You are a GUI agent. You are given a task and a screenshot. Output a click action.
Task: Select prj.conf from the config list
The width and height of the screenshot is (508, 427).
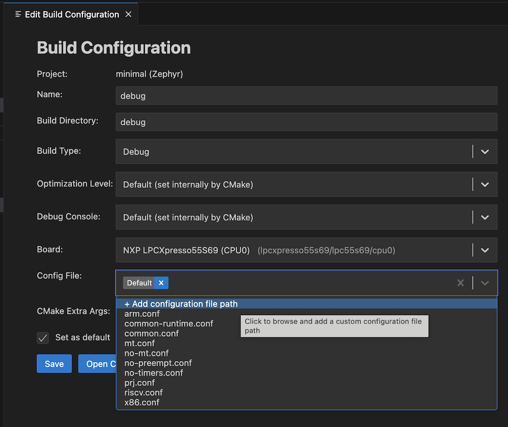(x=140, y=382)
